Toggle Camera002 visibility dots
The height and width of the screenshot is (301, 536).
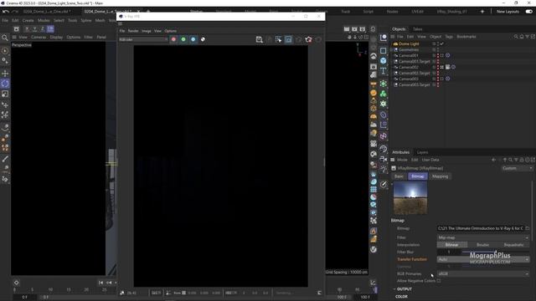click(x=438, y=67)
